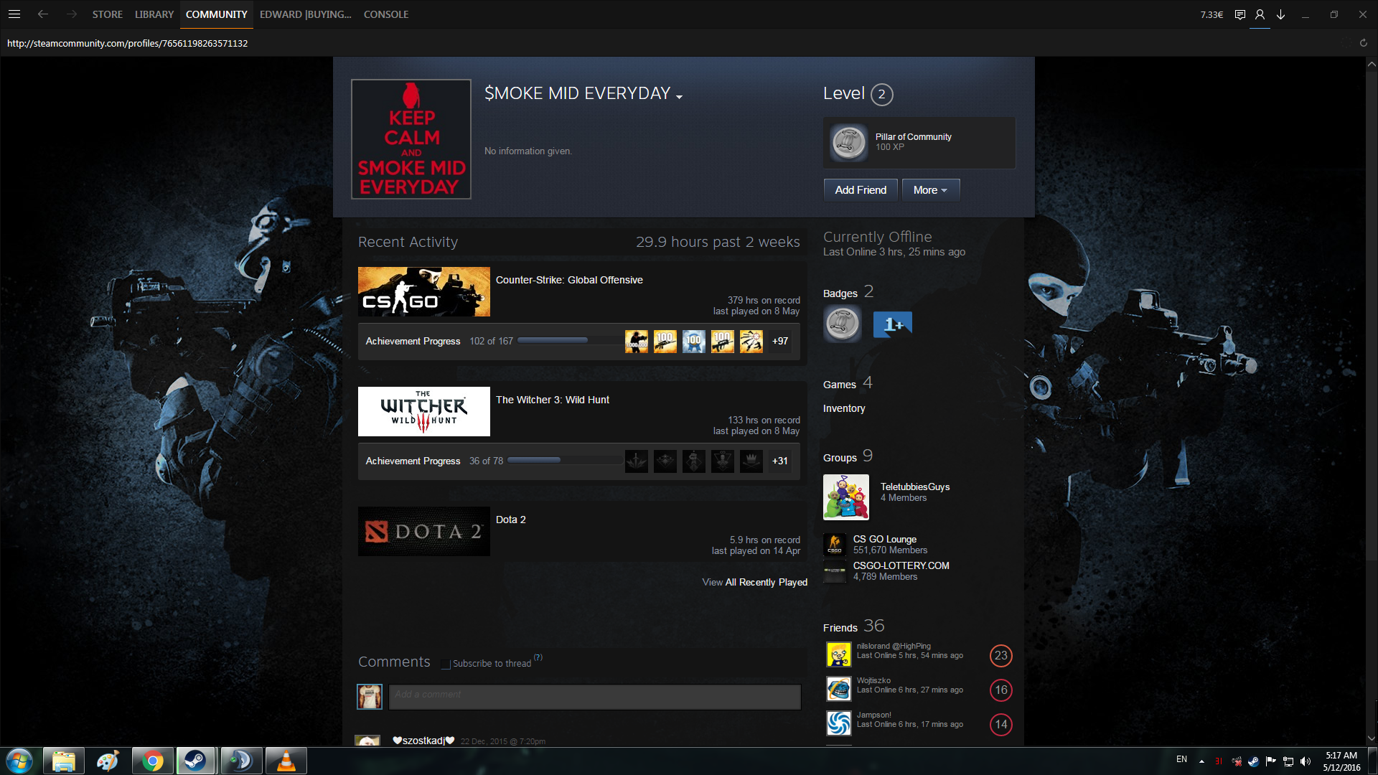Click the Add a comment field
This screenshot has height=775, width=1378.
pyautogui.click(x=594, y=696)
